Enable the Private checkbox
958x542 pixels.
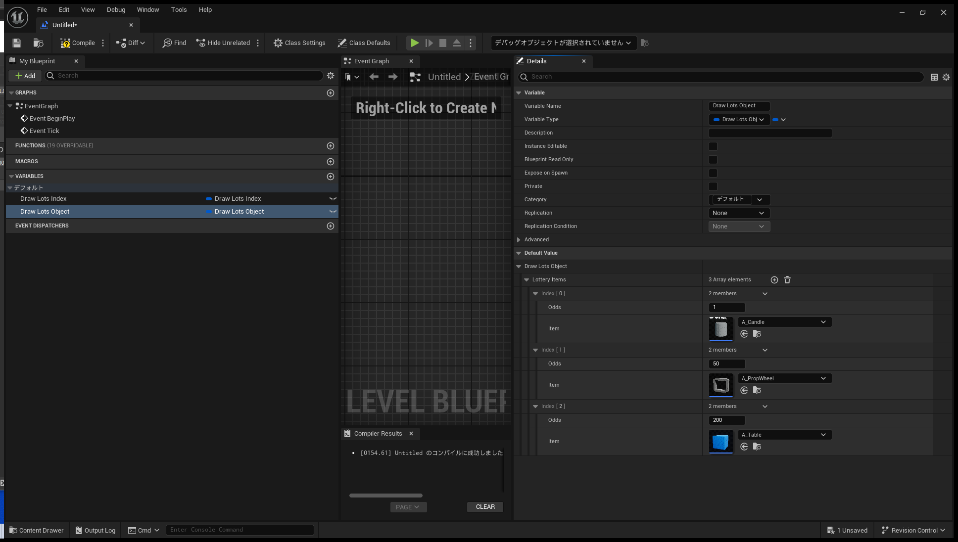[x=713, y=186]
